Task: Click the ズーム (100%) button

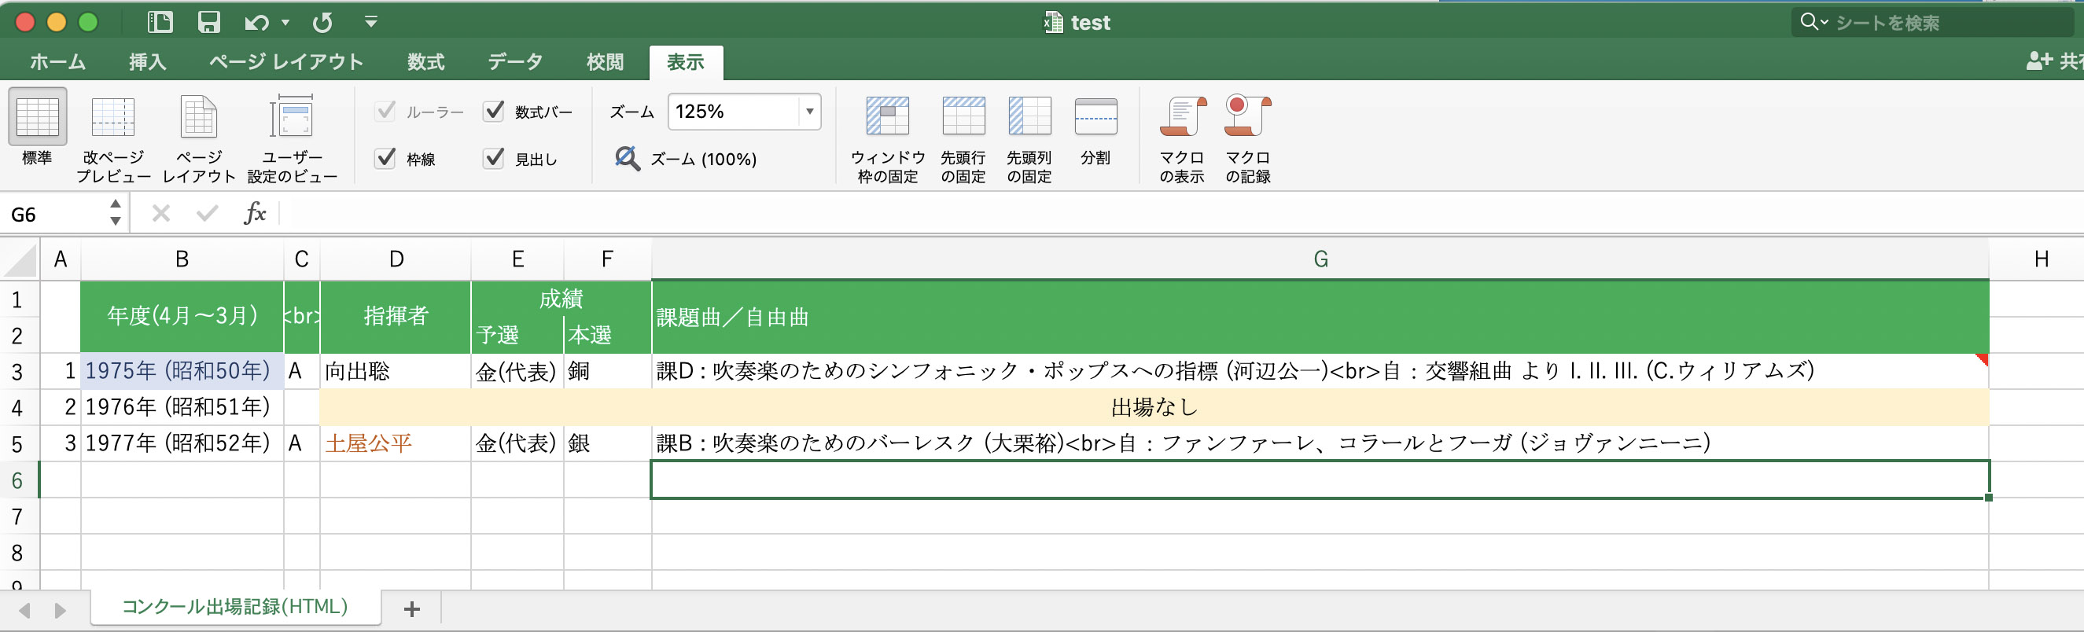Action: tap(686, 159)
